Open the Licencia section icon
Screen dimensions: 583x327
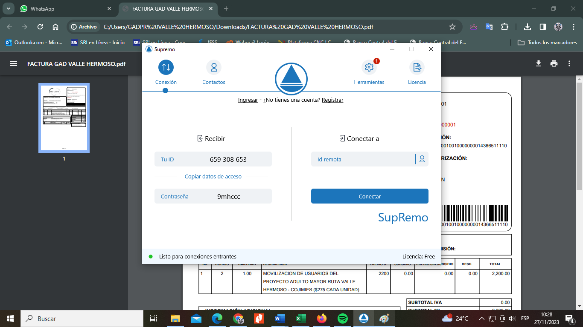[x=417, y=68]
